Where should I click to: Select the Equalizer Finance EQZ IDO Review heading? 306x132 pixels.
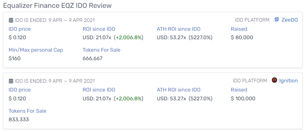click(x=57, y=6)
